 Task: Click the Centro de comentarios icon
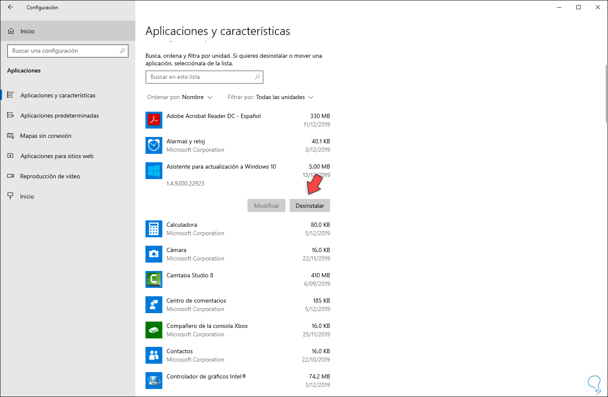154,305
